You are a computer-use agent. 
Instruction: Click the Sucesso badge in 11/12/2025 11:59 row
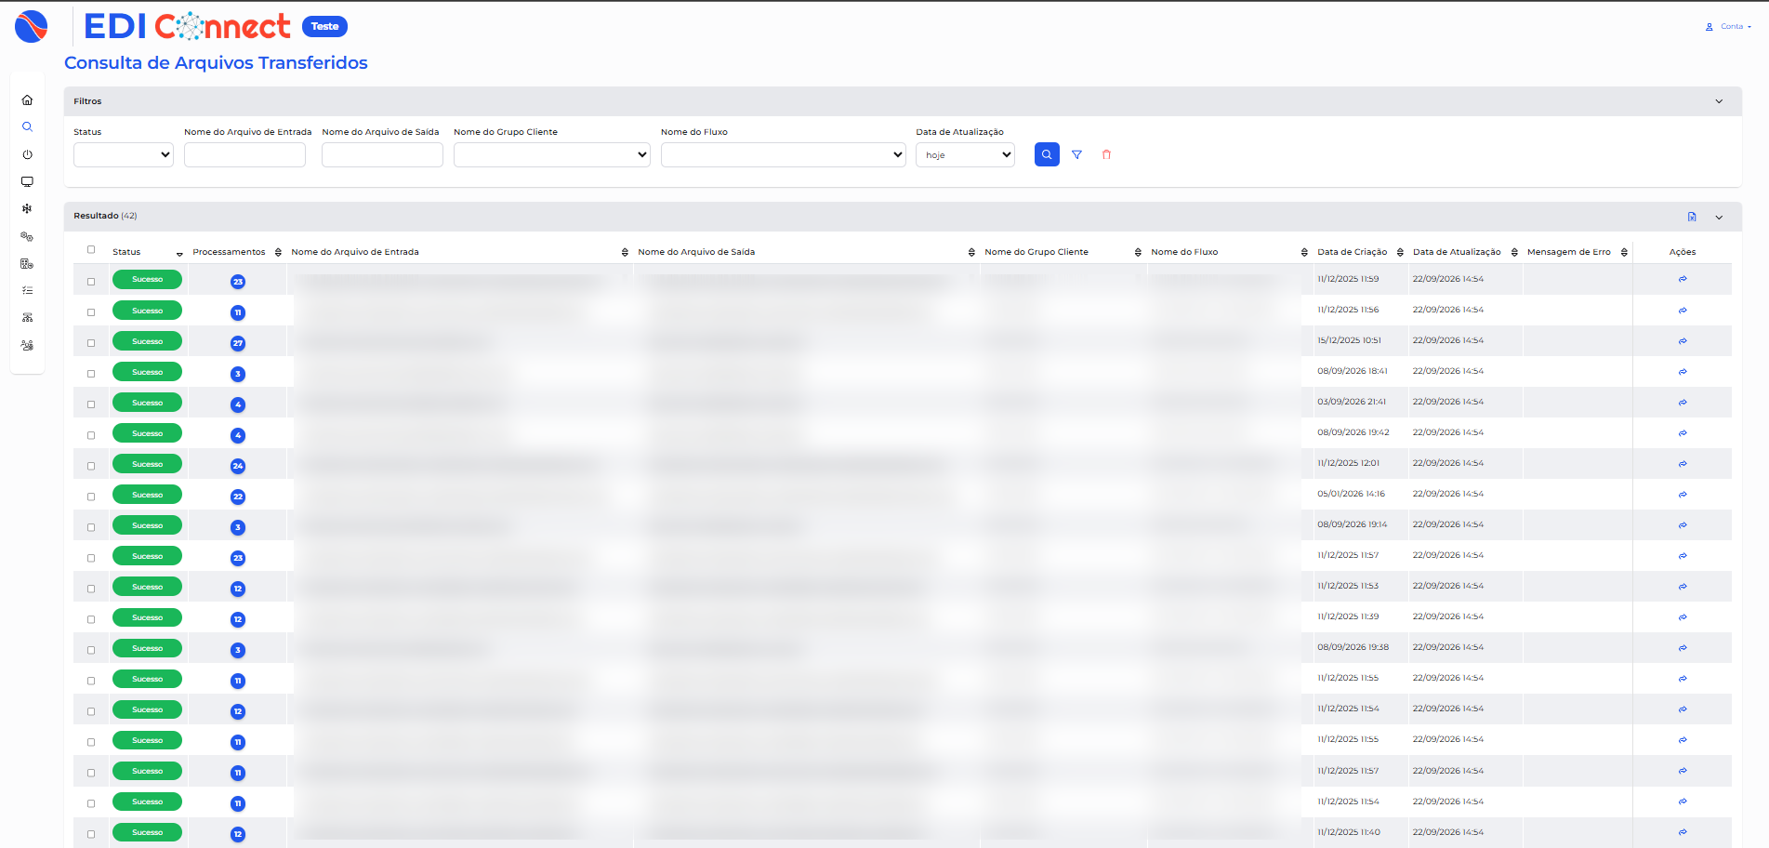pos(147,279)
